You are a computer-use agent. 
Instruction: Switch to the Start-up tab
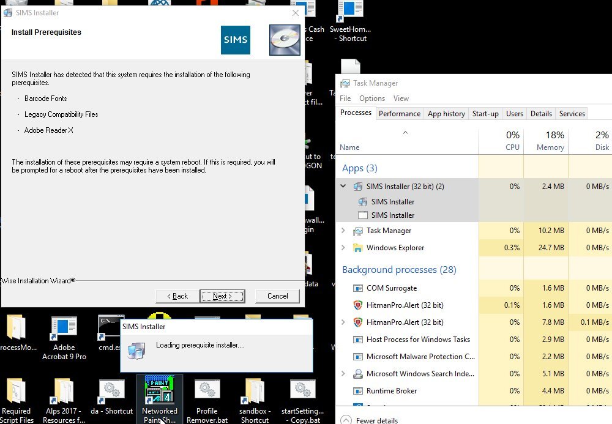(485, 114)
